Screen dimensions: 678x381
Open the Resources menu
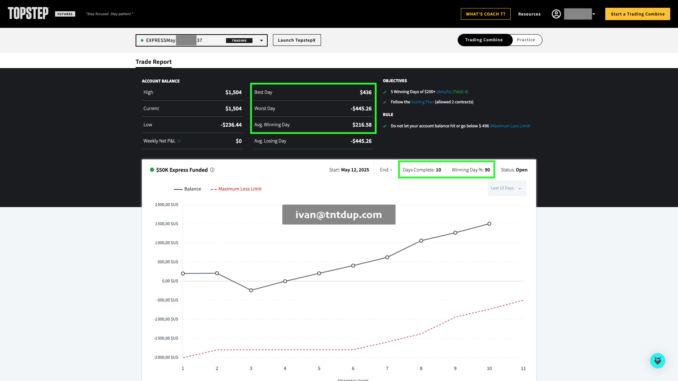point(529,14)
